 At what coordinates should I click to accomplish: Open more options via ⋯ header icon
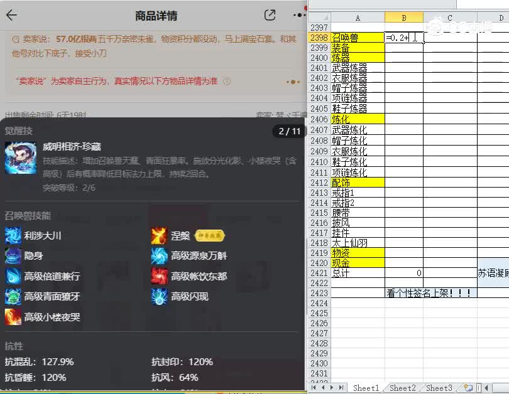[x=298, y=15]
